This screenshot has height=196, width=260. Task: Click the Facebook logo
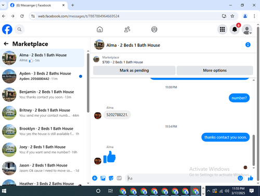point(7,30)
